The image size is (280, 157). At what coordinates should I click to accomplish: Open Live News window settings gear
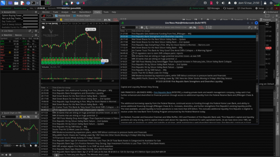pos(142,27)
